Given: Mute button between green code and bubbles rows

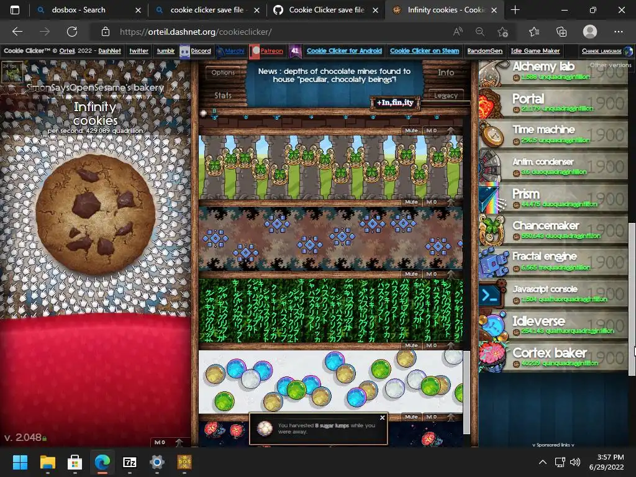Looking at the screenshot, I should (411, 345).
